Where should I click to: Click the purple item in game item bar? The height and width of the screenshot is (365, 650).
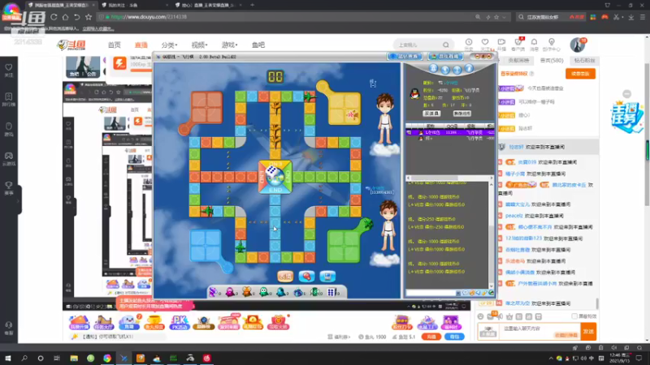(x=213, y=292)
